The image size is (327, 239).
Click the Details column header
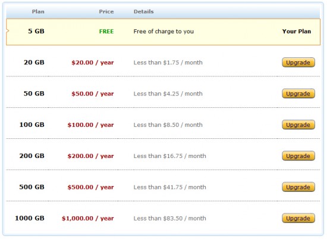click(144, 11)
